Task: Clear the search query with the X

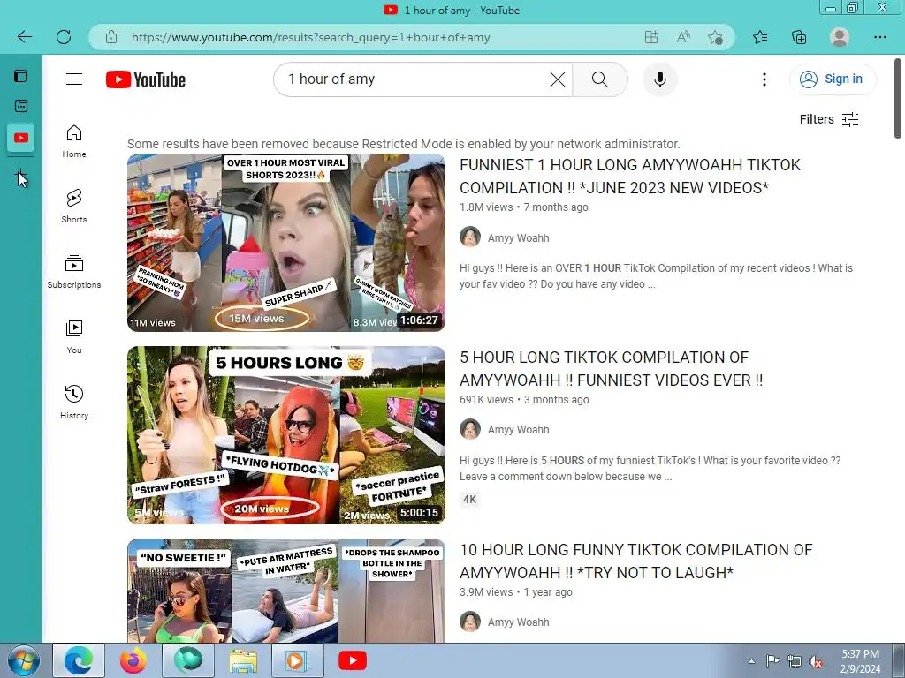Action: coord(557,79)
